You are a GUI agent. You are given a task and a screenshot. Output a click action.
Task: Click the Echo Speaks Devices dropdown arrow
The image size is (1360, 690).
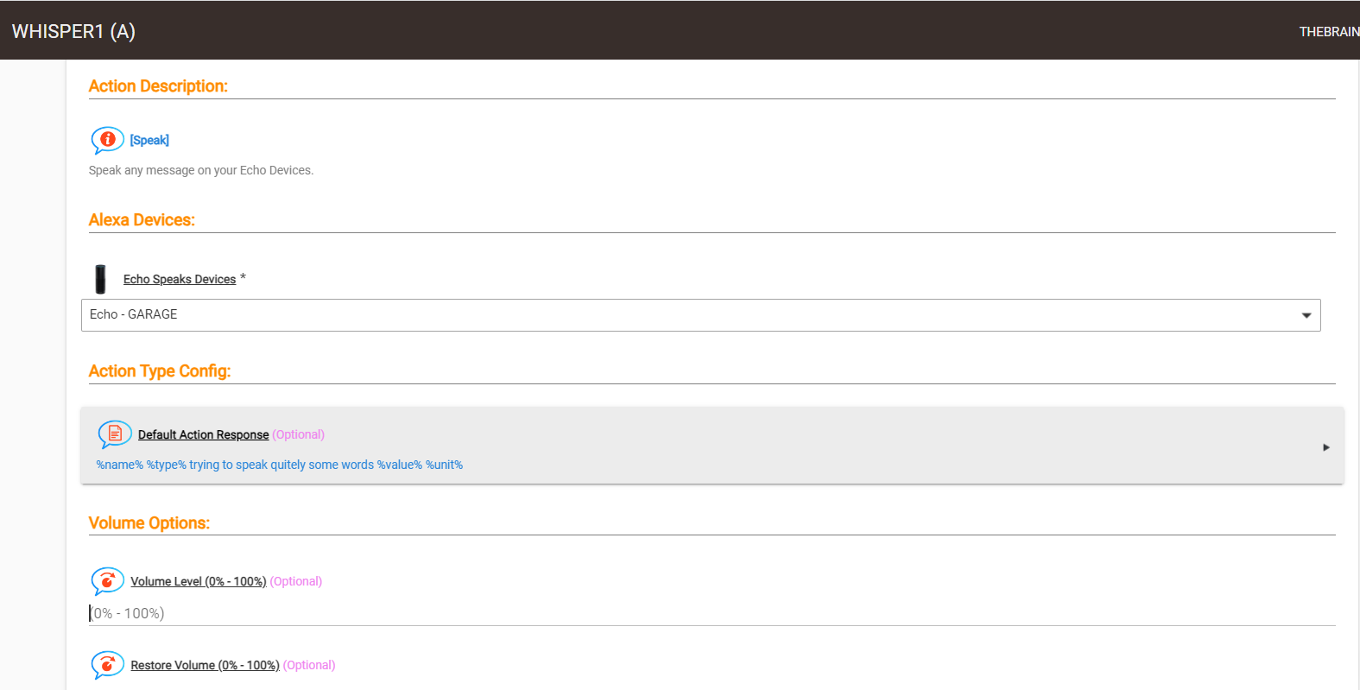tap(1306, 315)
